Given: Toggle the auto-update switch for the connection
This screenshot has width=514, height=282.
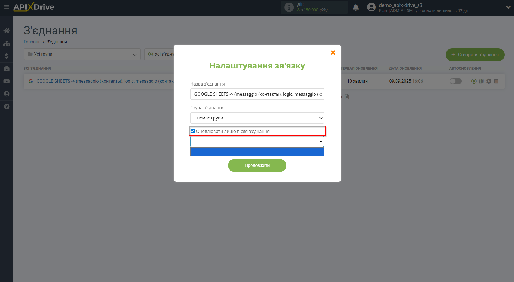Looking at the screenshot, I should [x=455, y=81].
